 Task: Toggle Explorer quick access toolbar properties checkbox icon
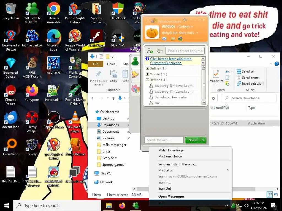(101, 57)
